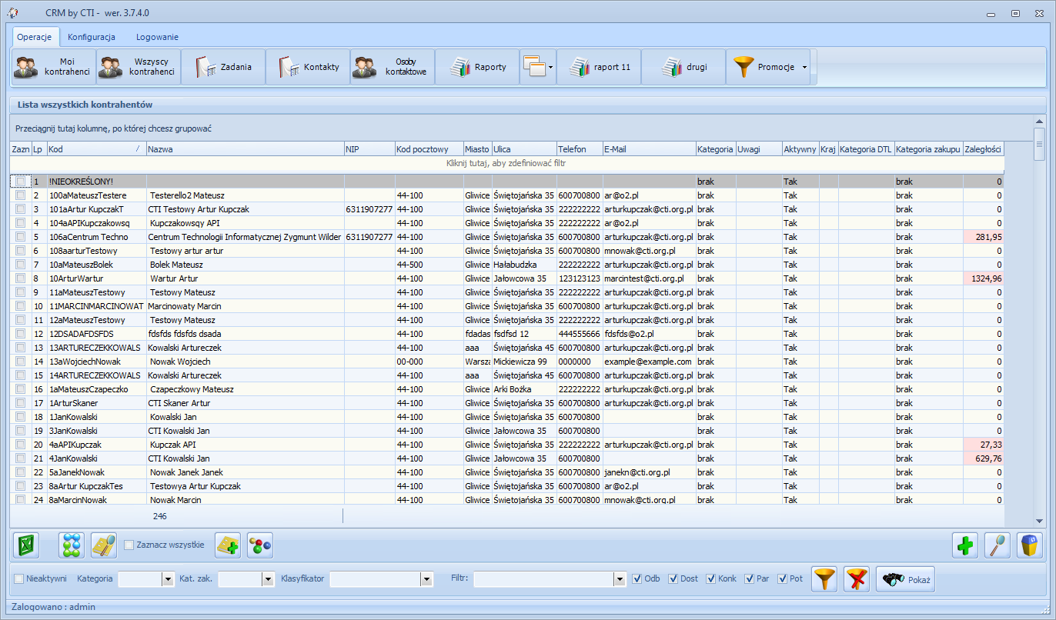Check the Zaznacz wszystkie checkbox

click(x=129, y=545)
